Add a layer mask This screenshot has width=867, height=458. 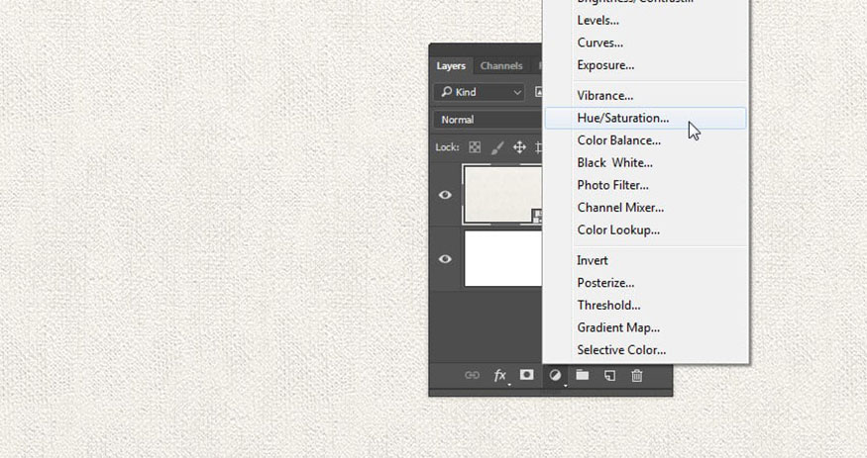(x=527, y=375)
